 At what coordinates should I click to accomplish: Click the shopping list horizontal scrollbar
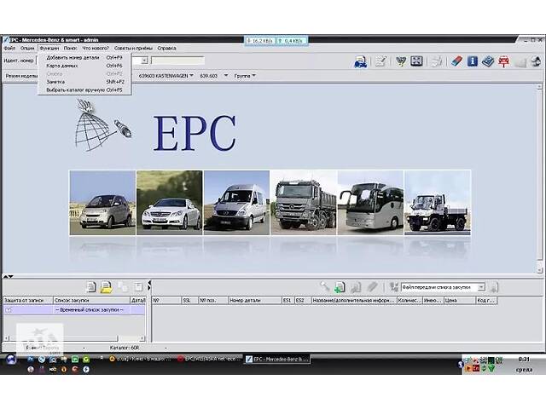(x=74, y=338)
